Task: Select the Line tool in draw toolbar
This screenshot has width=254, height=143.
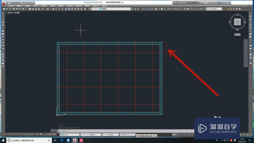Action: pyautogui.click(x=3, y=14)
